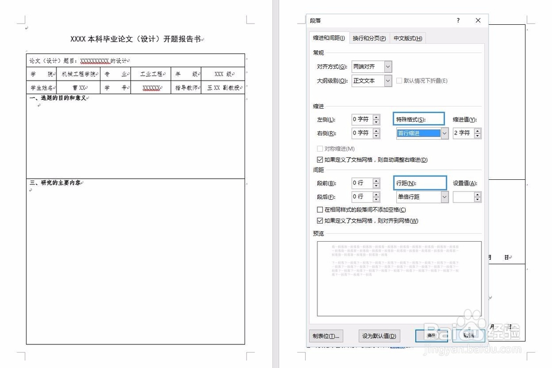Click the 论文（设计）题目 cell
552x368 pixels.
[x=136, y=61]
